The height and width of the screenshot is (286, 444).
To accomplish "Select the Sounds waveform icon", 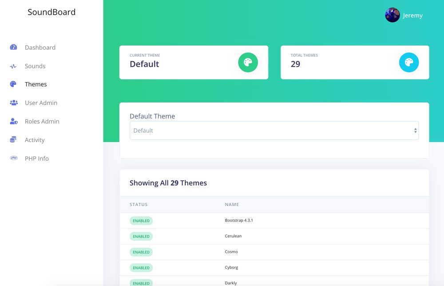I will (x=13, y=66).
